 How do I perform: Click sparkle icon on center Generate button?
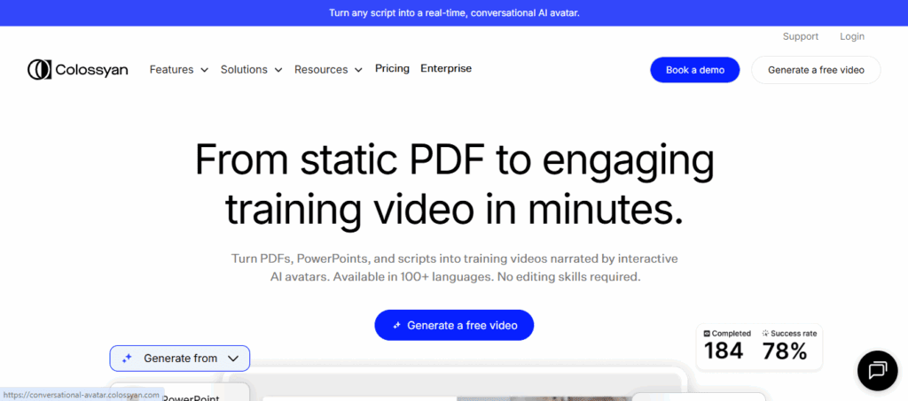click(396, 326)
